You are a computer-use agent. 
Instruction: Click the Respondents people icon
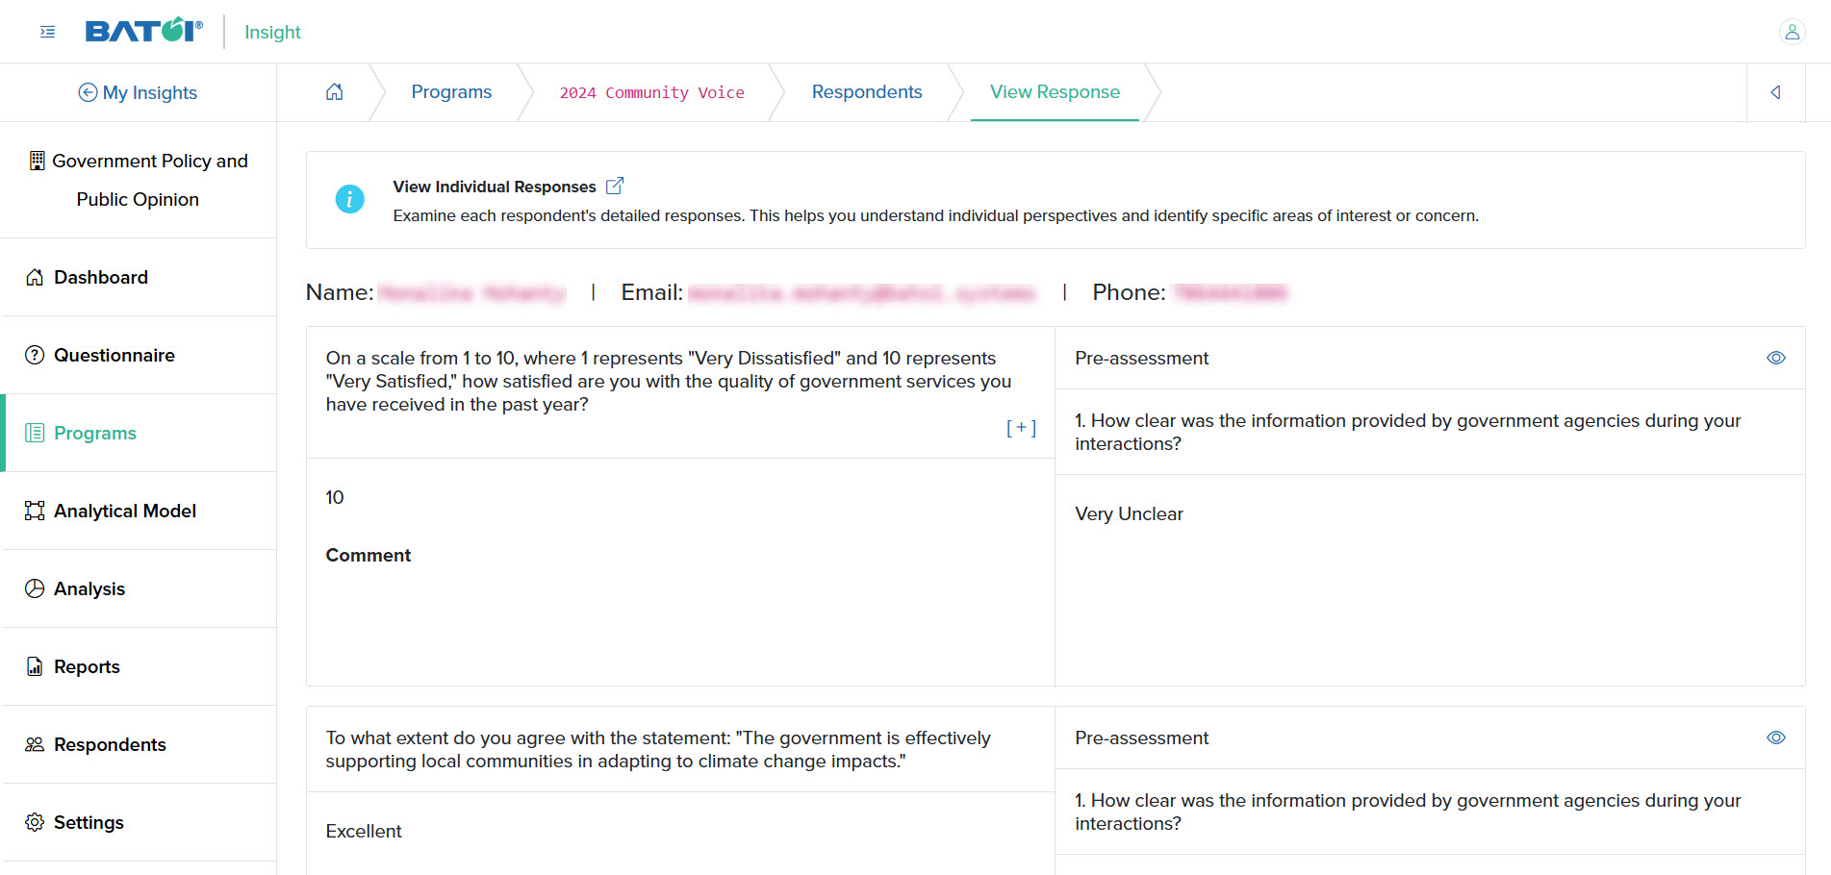(35, 744)
